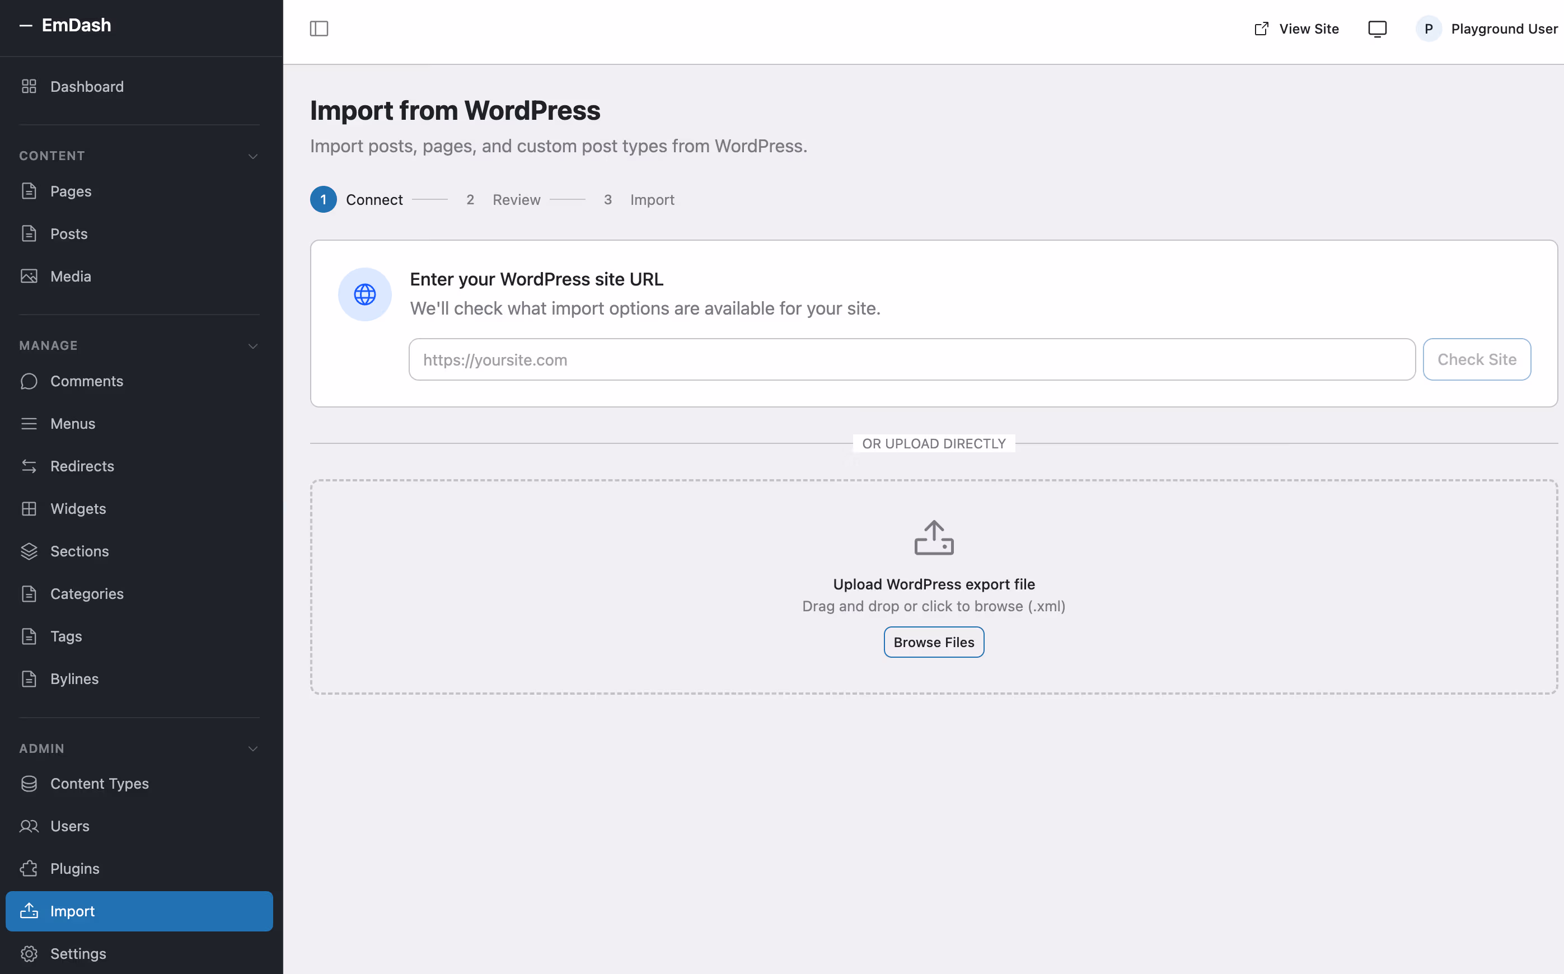This screenshot has width=1564, height=974.
Task: Click the Bylines document icon
Action: tap(29, 679)
